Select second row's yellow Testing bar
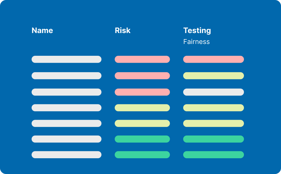The width and height of the screenshot is (281, 174). (213, 76)
